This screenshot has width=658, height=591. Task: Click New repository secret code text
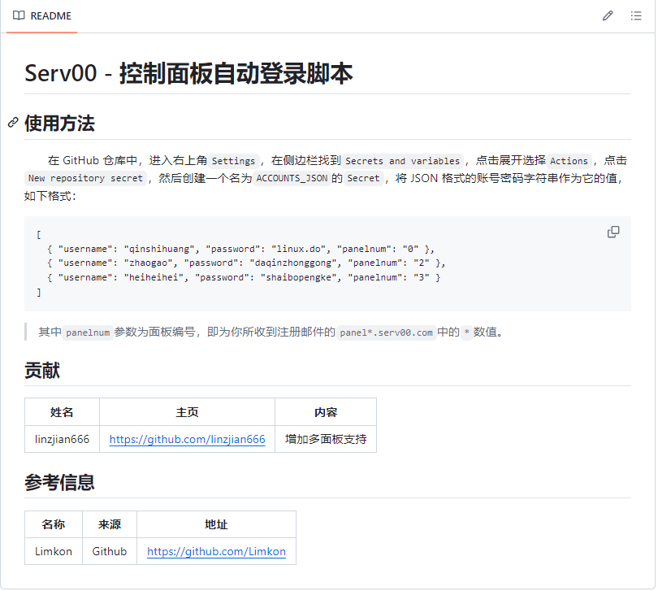point(85,179)
